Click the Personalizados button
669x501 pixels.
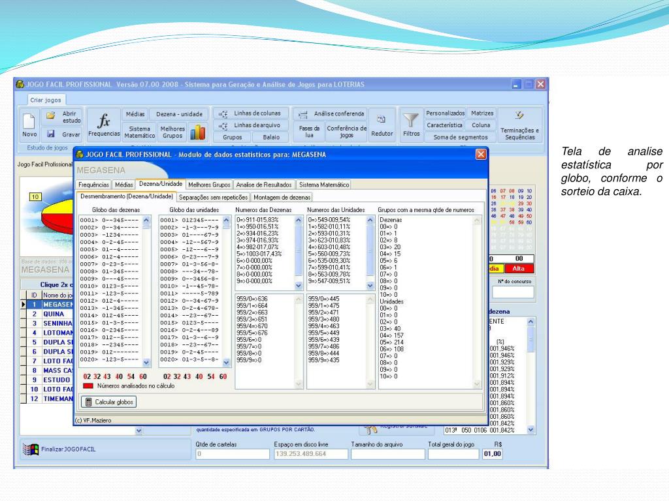tap(445, 114)
